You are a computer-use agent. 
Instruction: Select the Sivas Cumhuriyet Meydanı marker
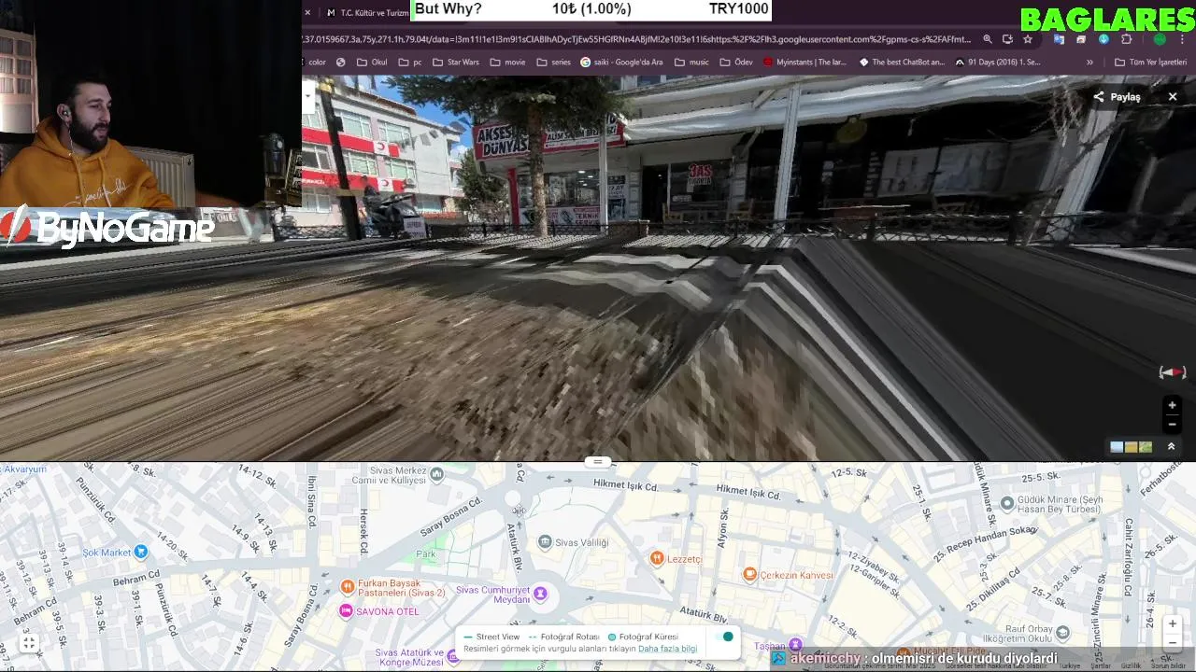[x=540, y=594]
